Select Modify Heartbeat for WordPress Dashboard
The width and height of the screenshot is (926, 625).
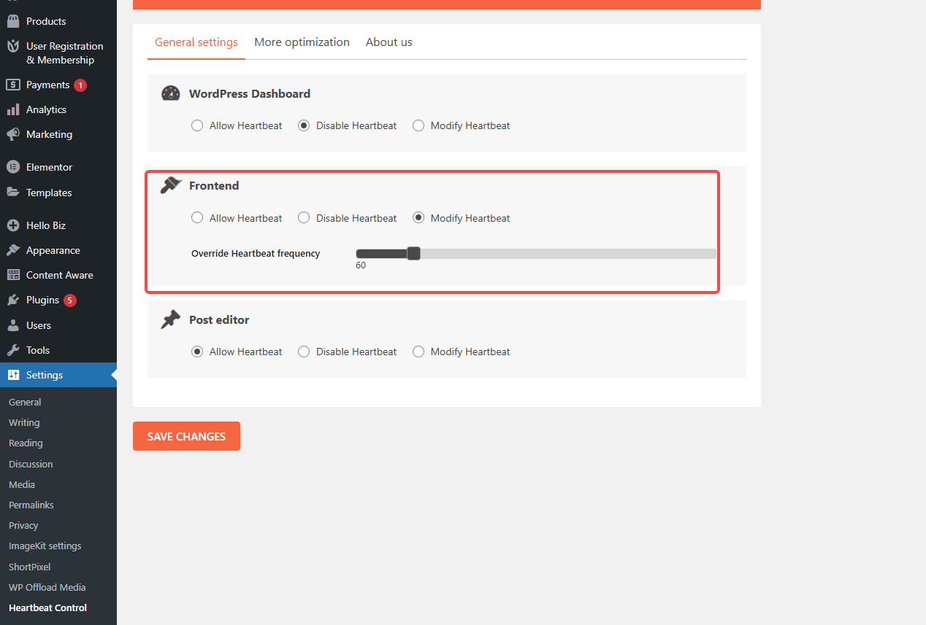[x=418, y=125]
